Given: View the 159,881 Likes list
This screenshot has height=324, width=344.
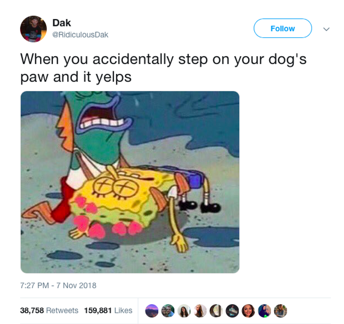Looking at the screenshot, I should pos(108,310).
